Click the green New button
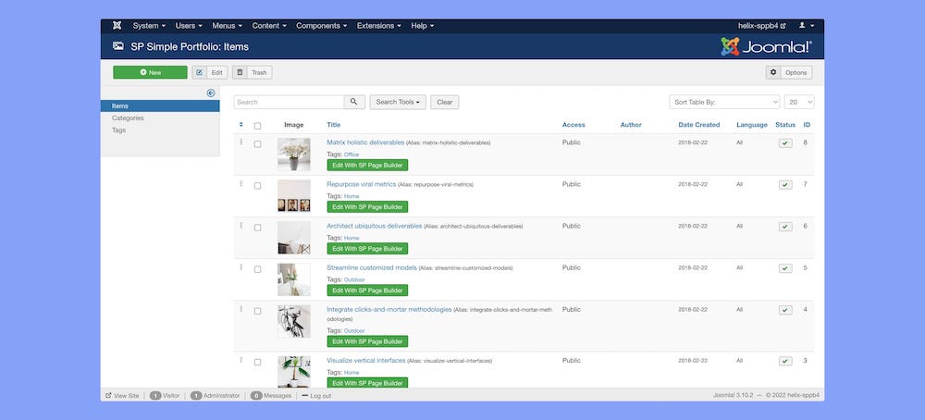This screenshot has width=925, height=420. 150,72
